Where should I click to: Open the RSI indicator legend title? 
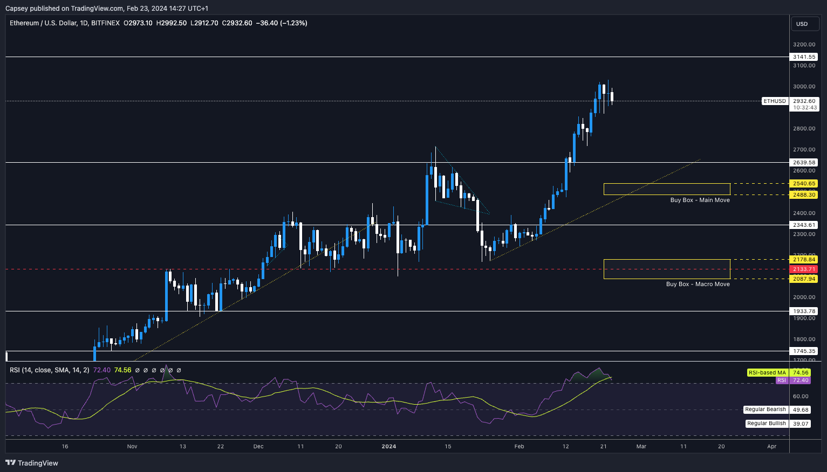[49, 370]
